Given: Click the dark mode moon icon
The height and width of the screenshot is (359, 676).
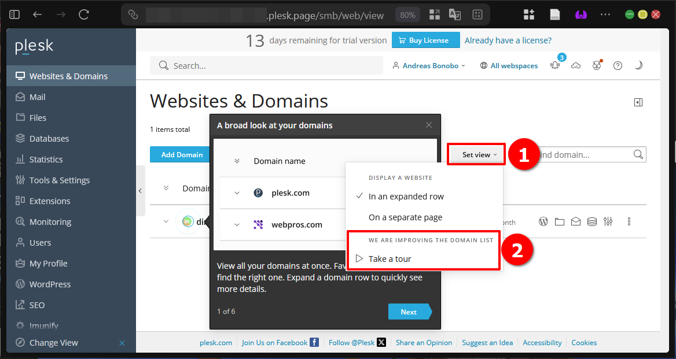Looking at the screenshot, I should pyautogui.click(x=638, y=66).
